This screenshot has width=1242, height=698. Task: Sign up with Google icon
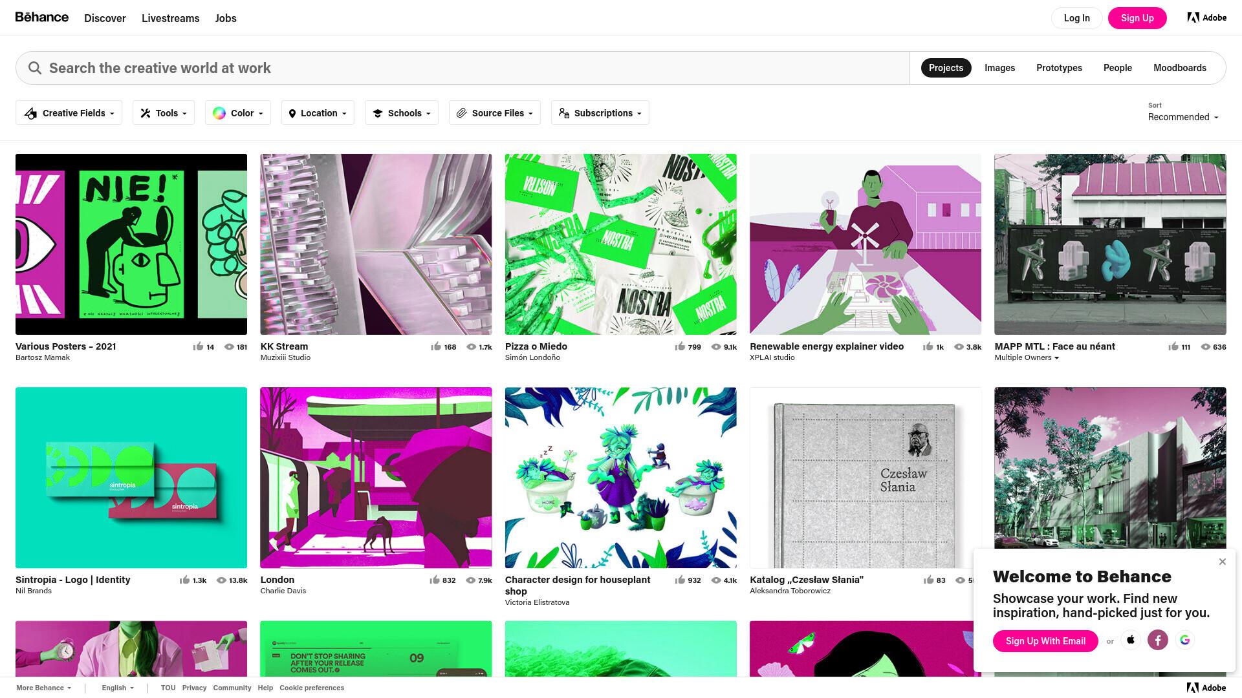click(1185, 640)
